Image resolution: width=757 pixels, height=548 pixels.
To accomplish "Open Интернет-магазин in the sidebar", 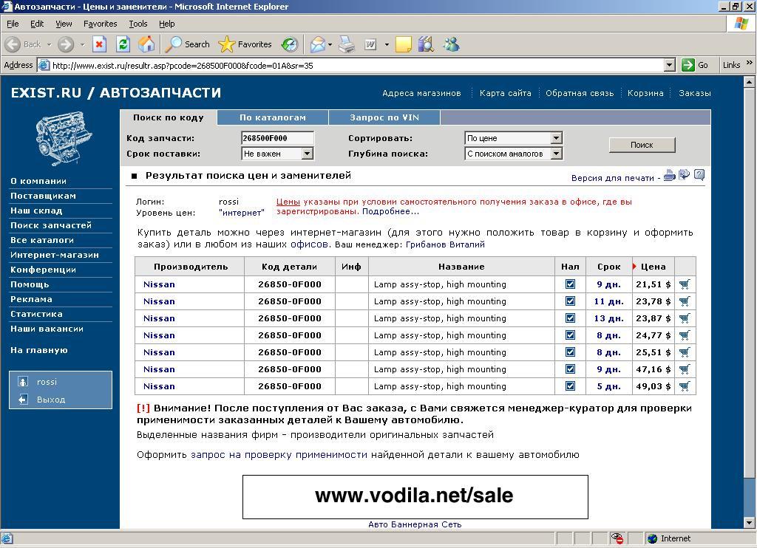I will pos(55,255).
